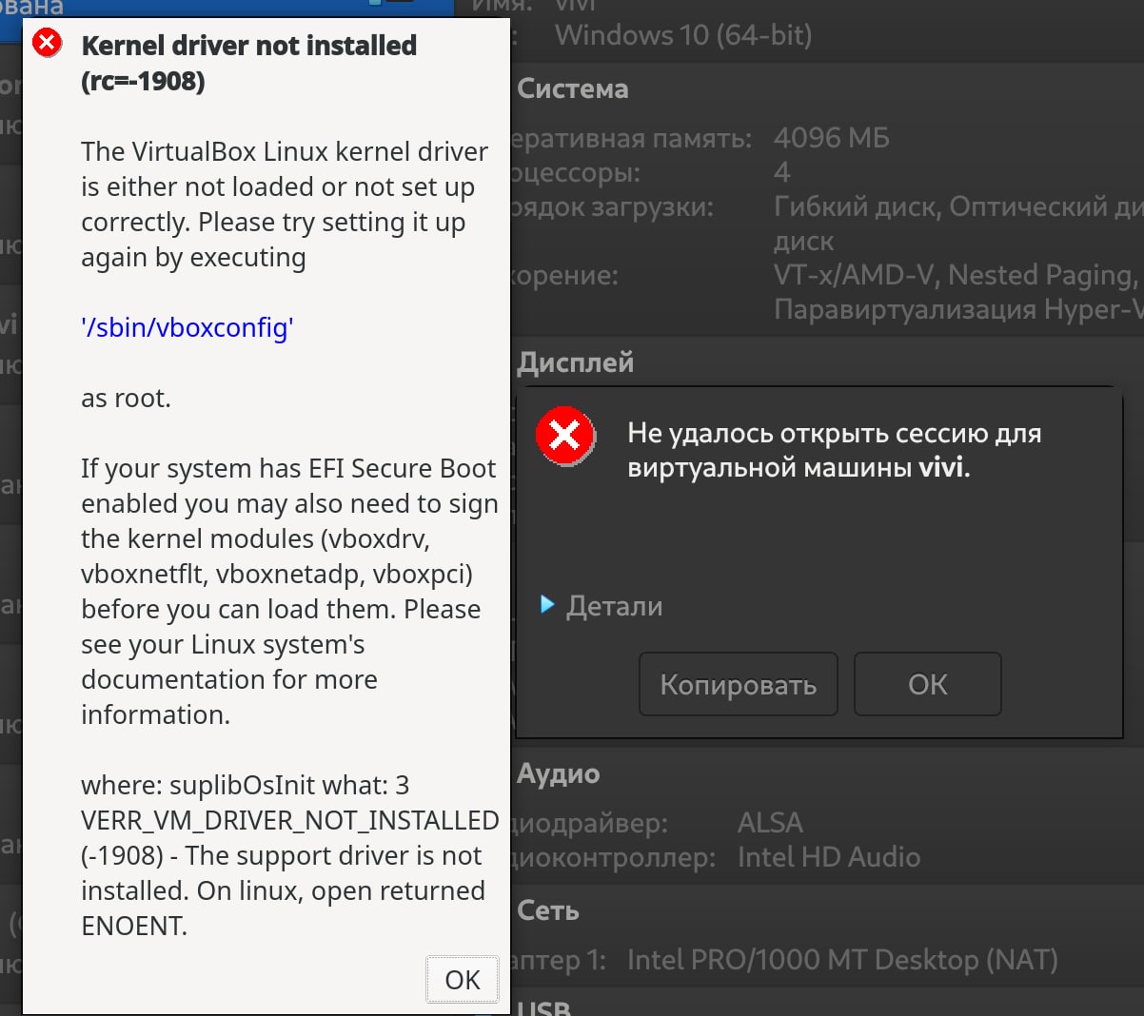Click the Intel HD Audio controller value
This screenshot has width=1144, height=1016.
(x=829, y=857)
